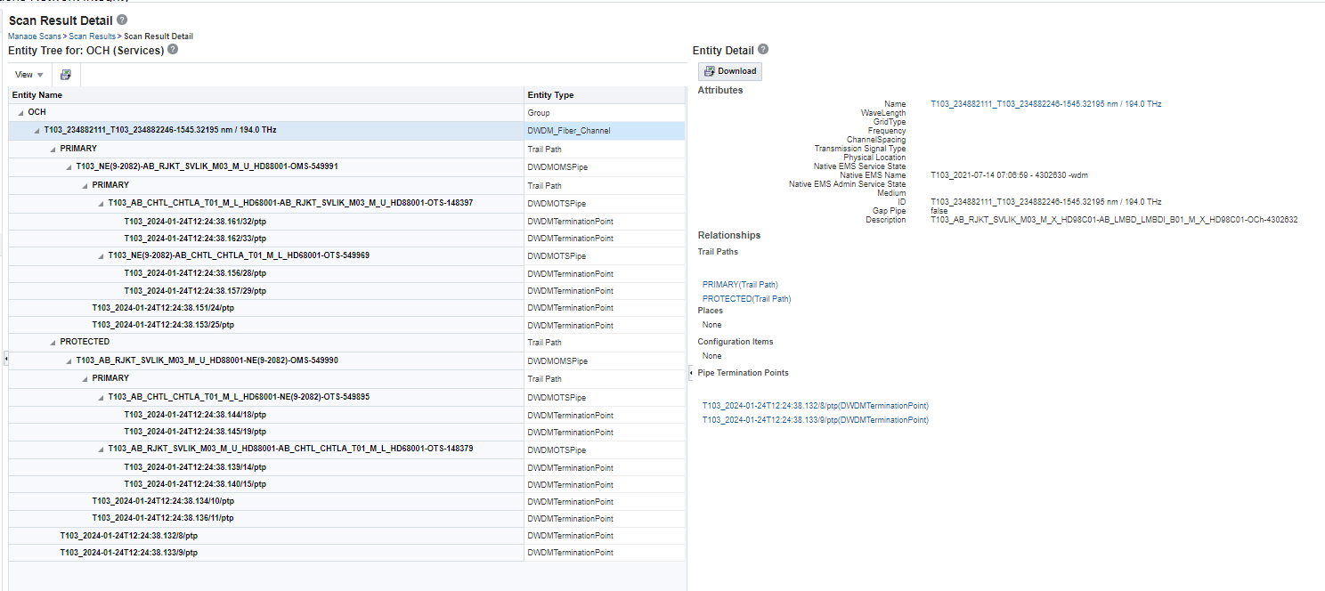Select the 139/14/ptp termination point row
Image resolution: width=1325 pixels, height=591 pixels.
(346, 468)
